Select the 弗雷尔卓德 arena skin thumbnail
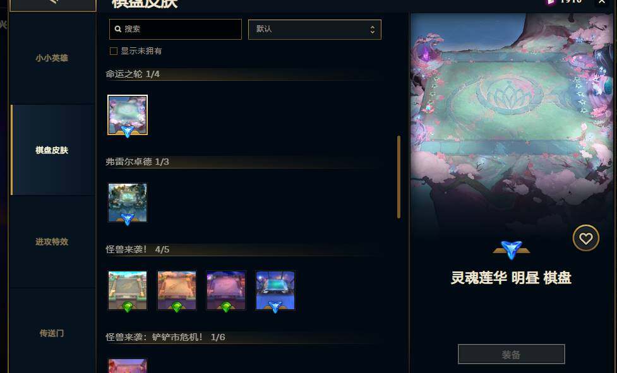Viewport: 617px width, 373px height. 128,203
